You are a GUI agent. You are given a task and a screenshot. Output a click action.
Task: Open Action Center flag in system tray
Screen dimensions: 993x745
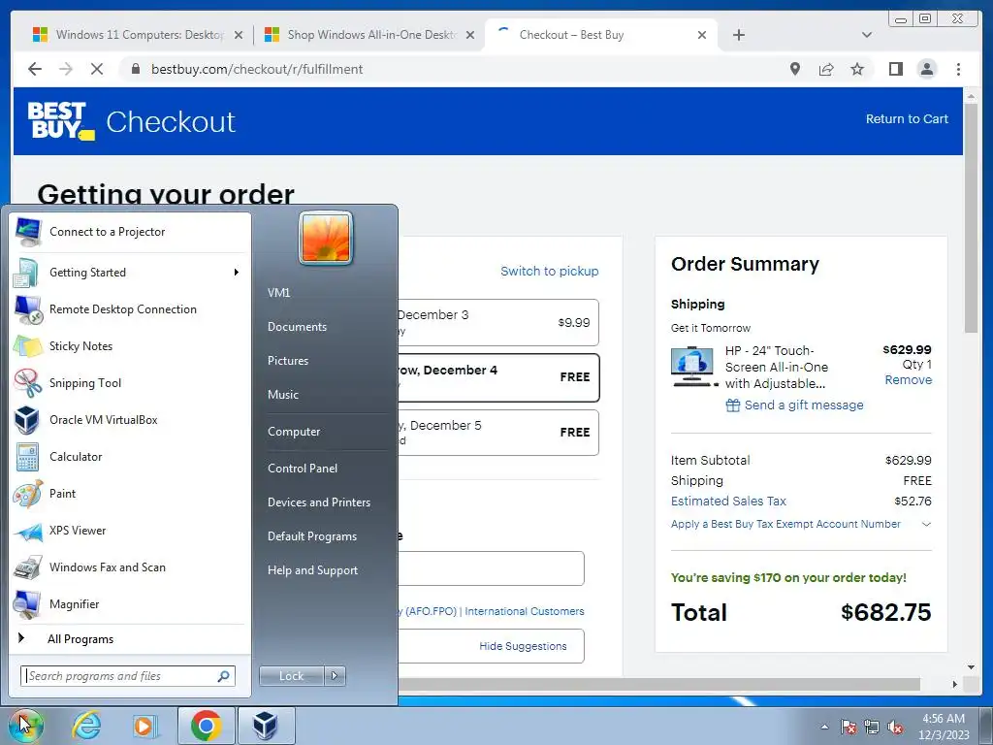click(849, 728)
